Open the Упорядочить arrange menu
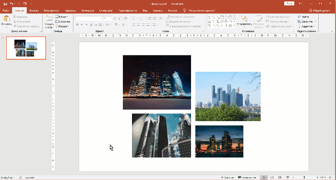This screenshot has width=336, height=180. (x=244, y=22)
